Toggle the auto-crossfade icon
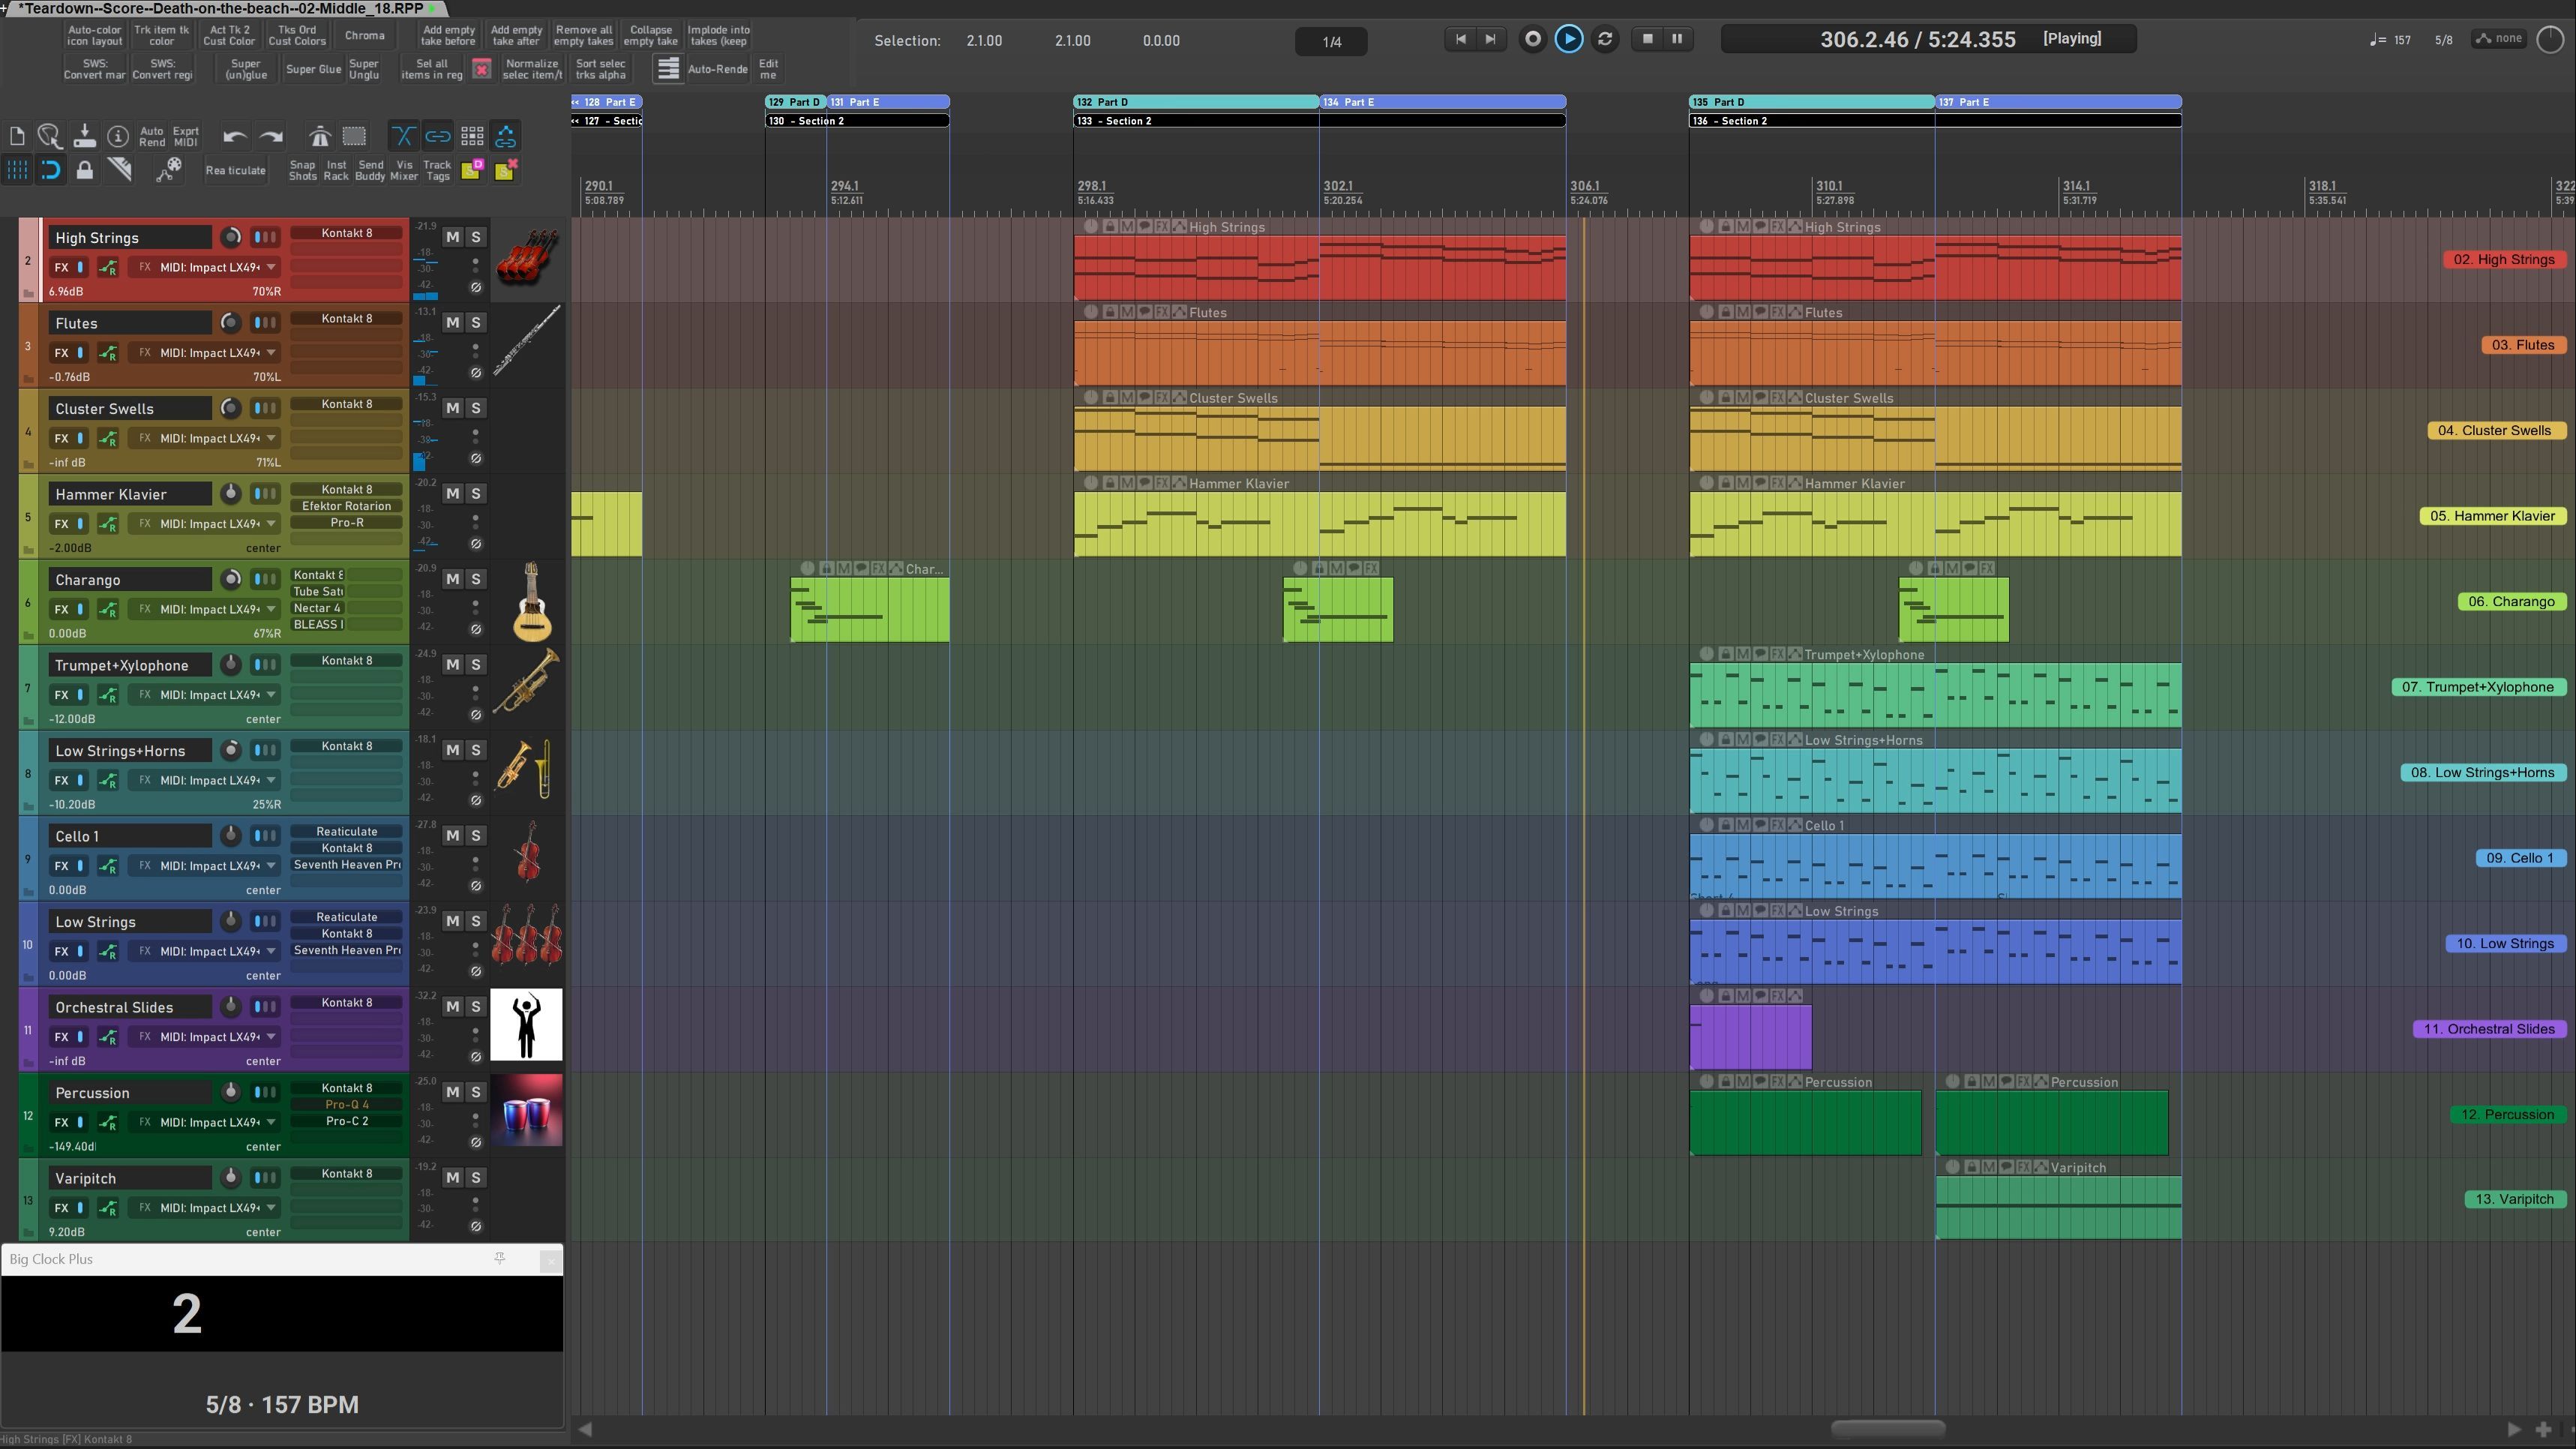Screen dimensions: 2576x1449 403,137
